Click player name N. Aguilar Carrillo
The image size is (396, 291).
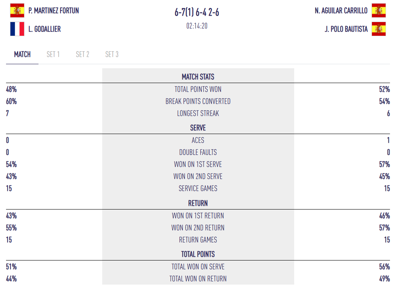(x=341, y=10)
